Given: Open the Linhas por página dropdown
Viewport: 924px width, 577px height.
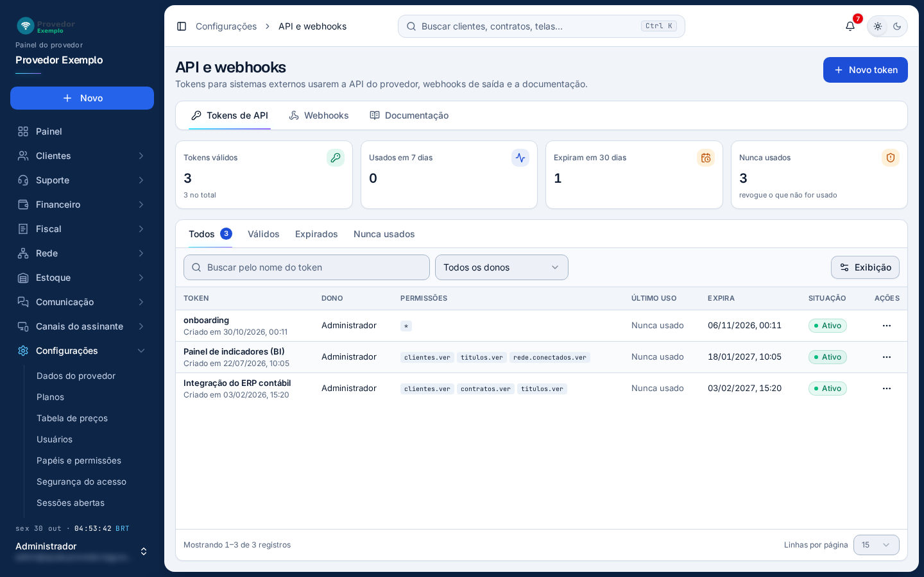Looking at the screenshot, I should click(x=877, y=545).
